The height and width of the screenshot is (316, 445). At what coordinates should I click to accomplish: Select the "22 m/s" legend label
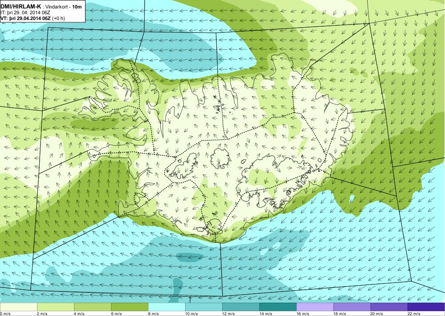point(414,314)
